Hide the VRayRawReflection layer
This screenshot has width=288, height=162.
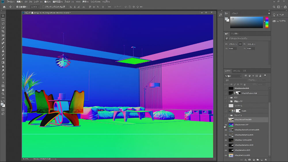click(x=226, y=135)
